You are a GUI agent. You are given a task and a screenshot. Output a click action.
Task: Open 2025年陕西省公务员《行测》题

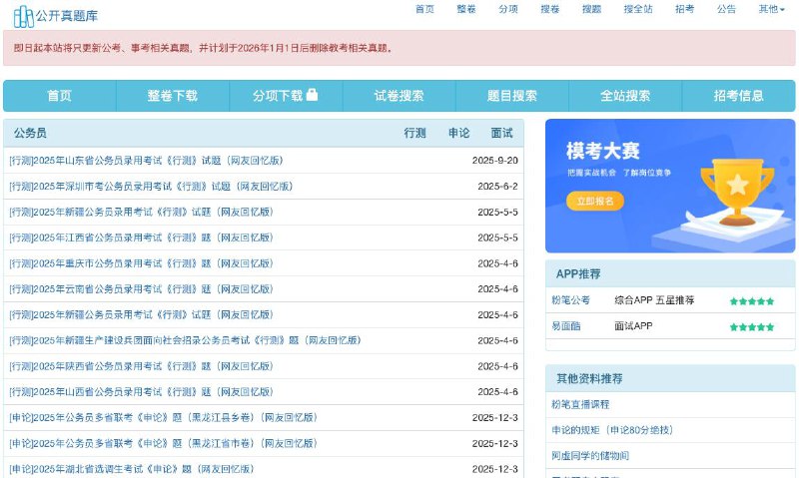pos(141,366)
